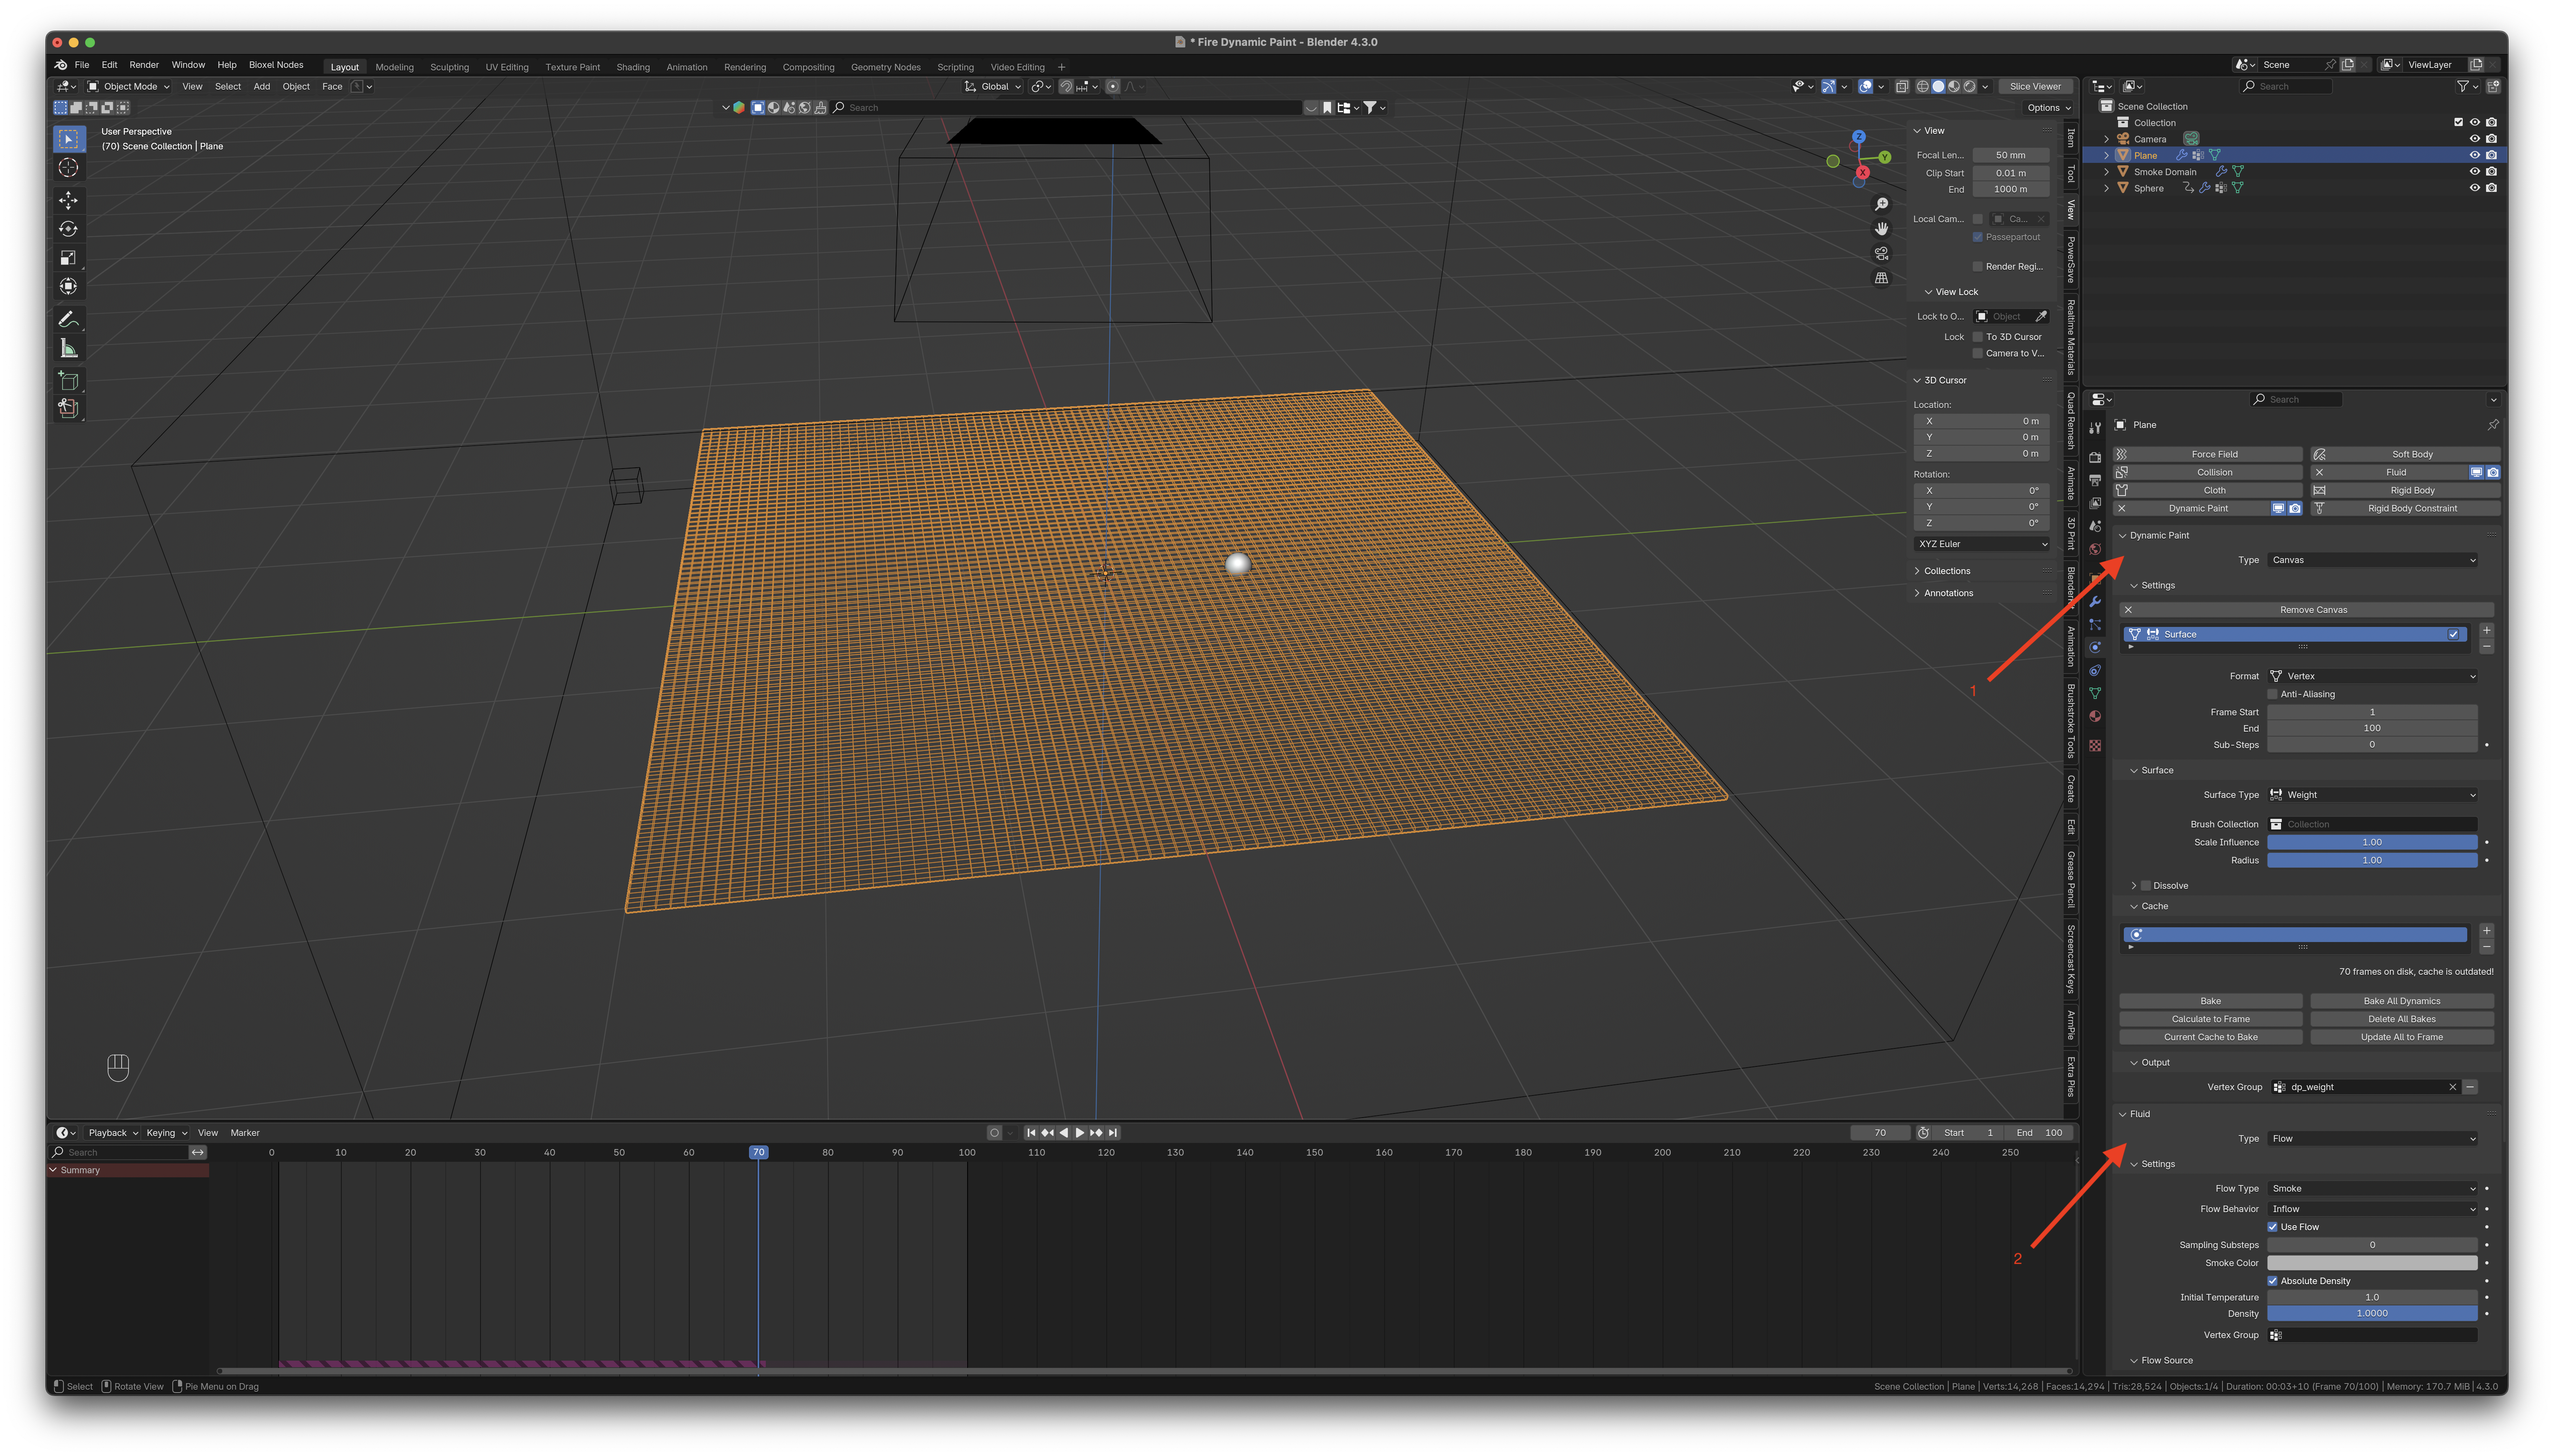The image size is (2554, 1456).
Task: Open the Modifiers wrench properties tab
Action: point(2095,602)
